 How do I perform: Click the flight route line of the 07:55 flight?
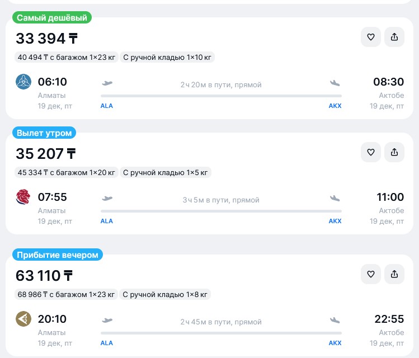(221, 211)
